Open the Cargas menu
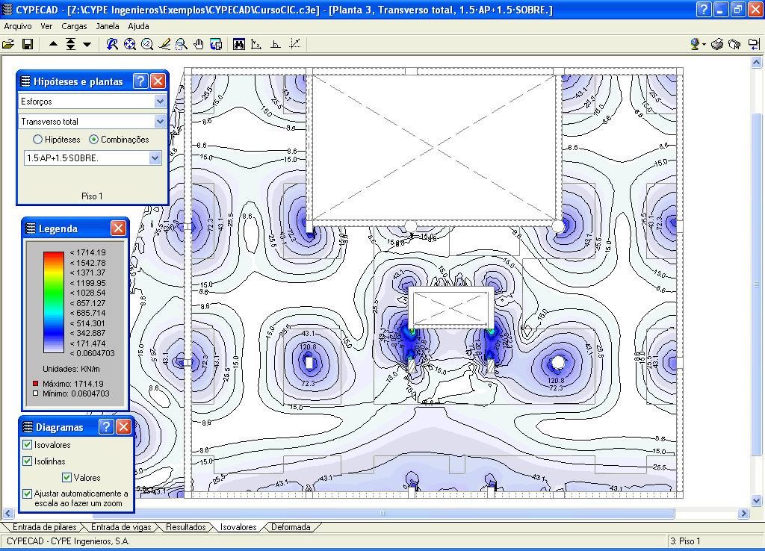Image resolution: width=765 pixels, height=551 pixels. [x=74, y=25]
